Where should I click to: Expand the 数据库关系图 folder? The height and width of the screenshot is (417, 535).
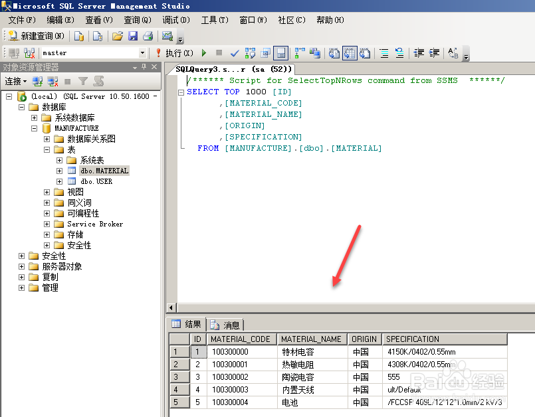point(47,139)
